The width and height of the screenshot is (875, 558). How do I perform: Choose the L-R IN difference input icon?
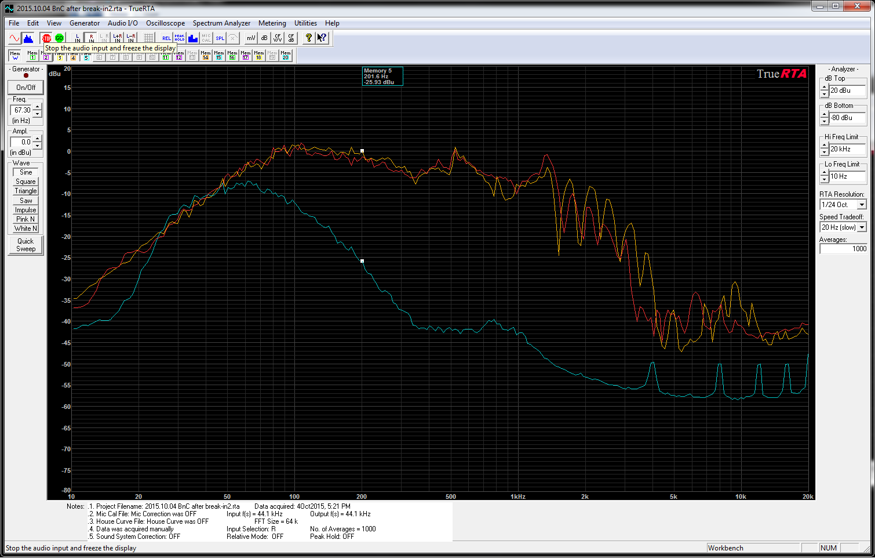[x=131, y=38]
